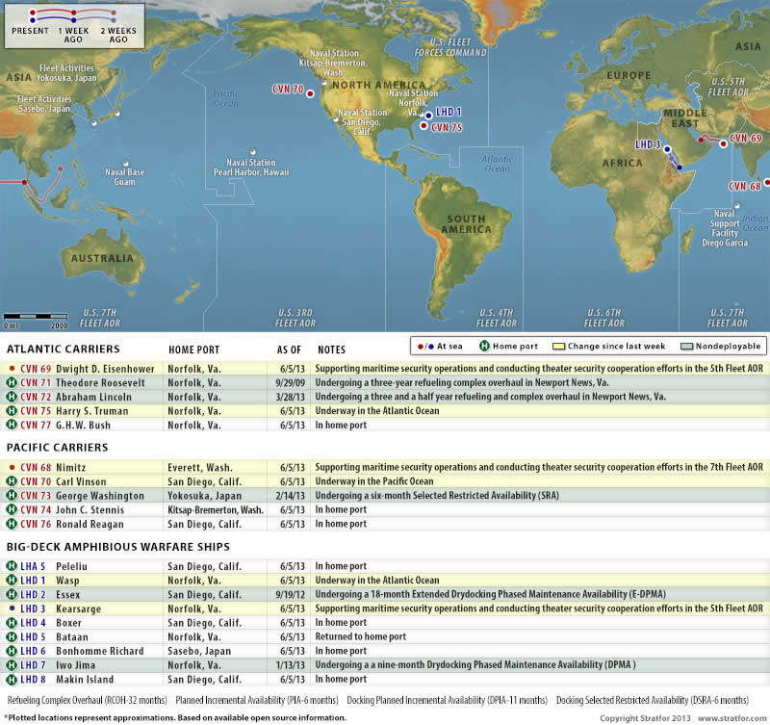Click the home port icon beside CVN 77
The width and height of the screenshot is (770, 725).
[12, 425]
